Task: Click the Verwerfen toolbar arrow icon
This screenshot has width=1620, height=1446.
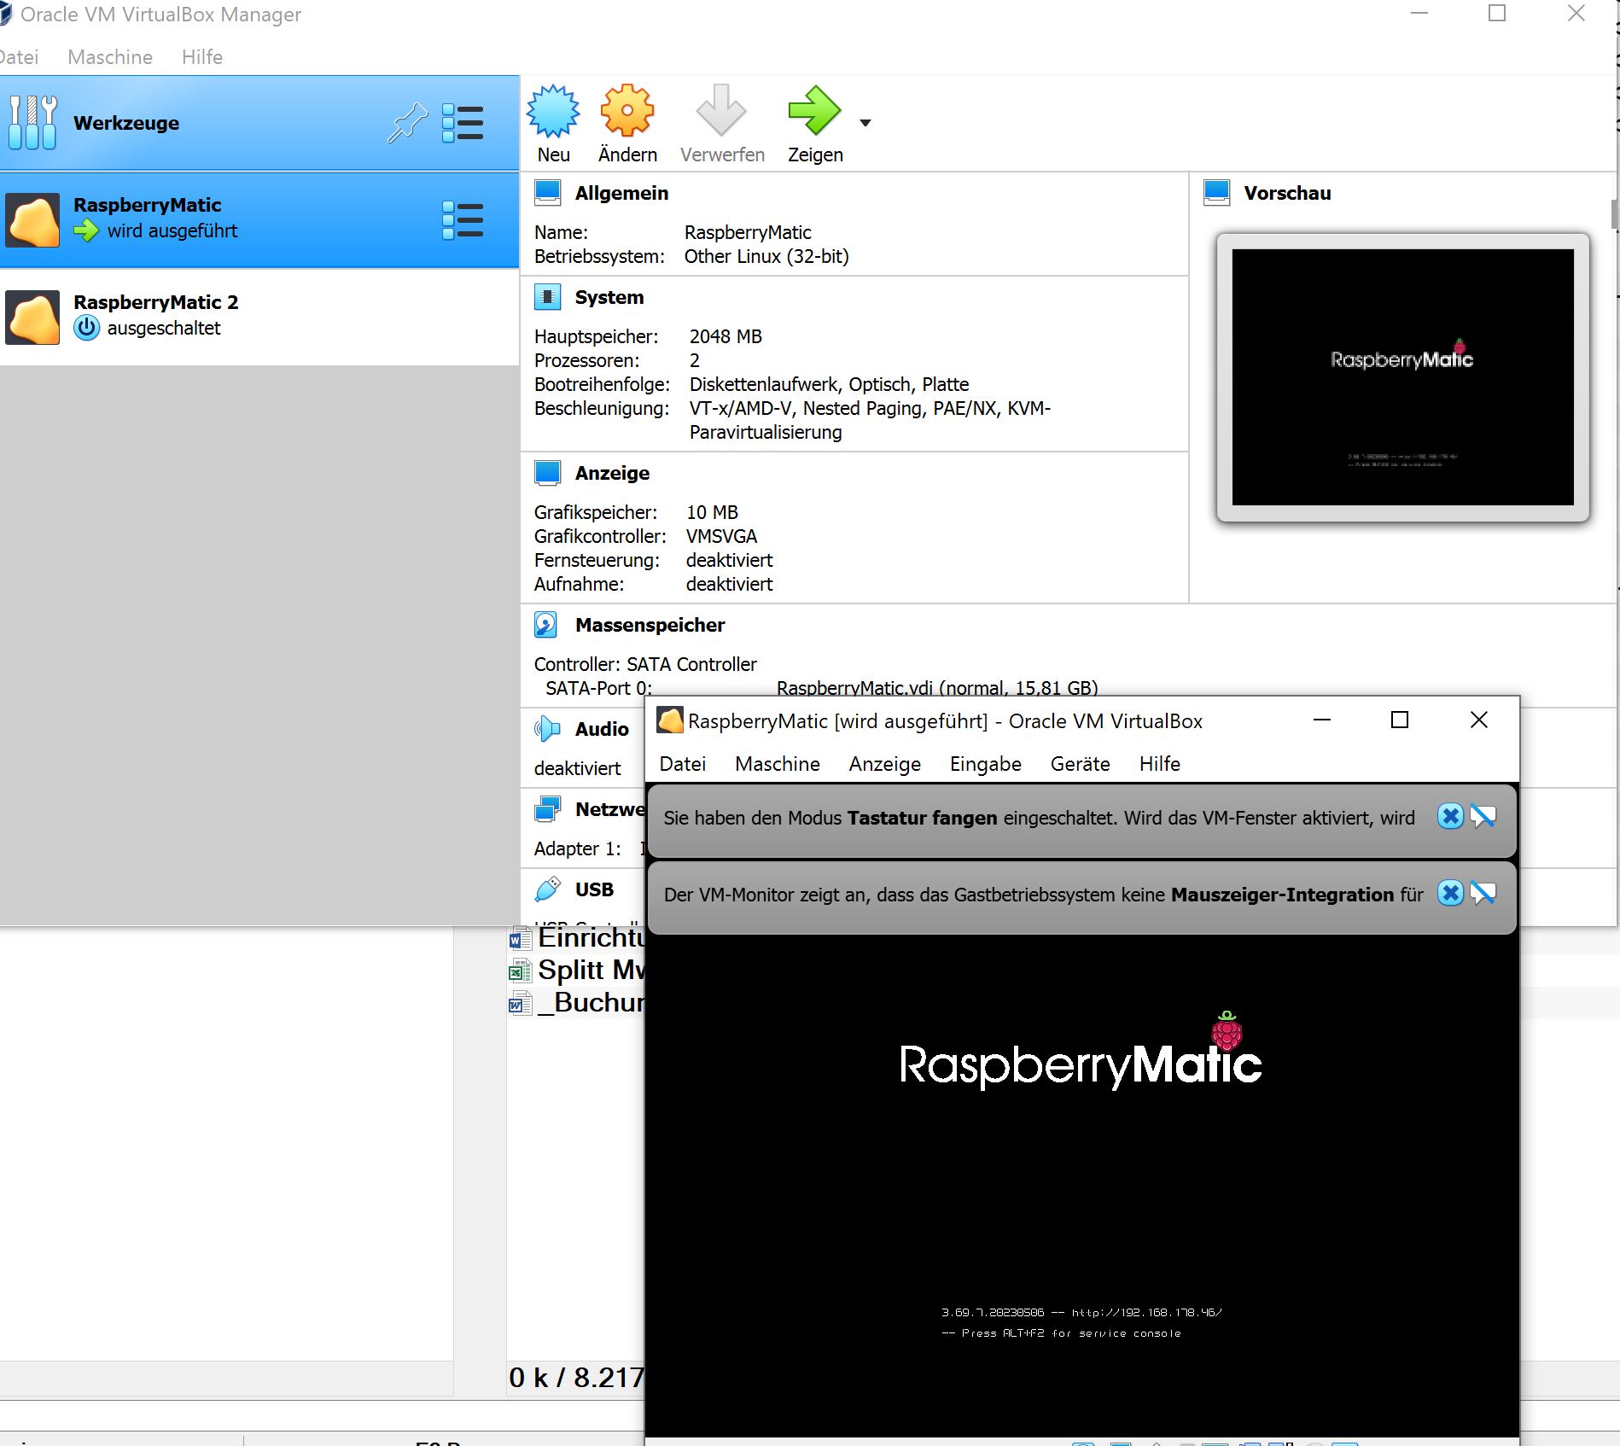Action: tap(721, 111)
